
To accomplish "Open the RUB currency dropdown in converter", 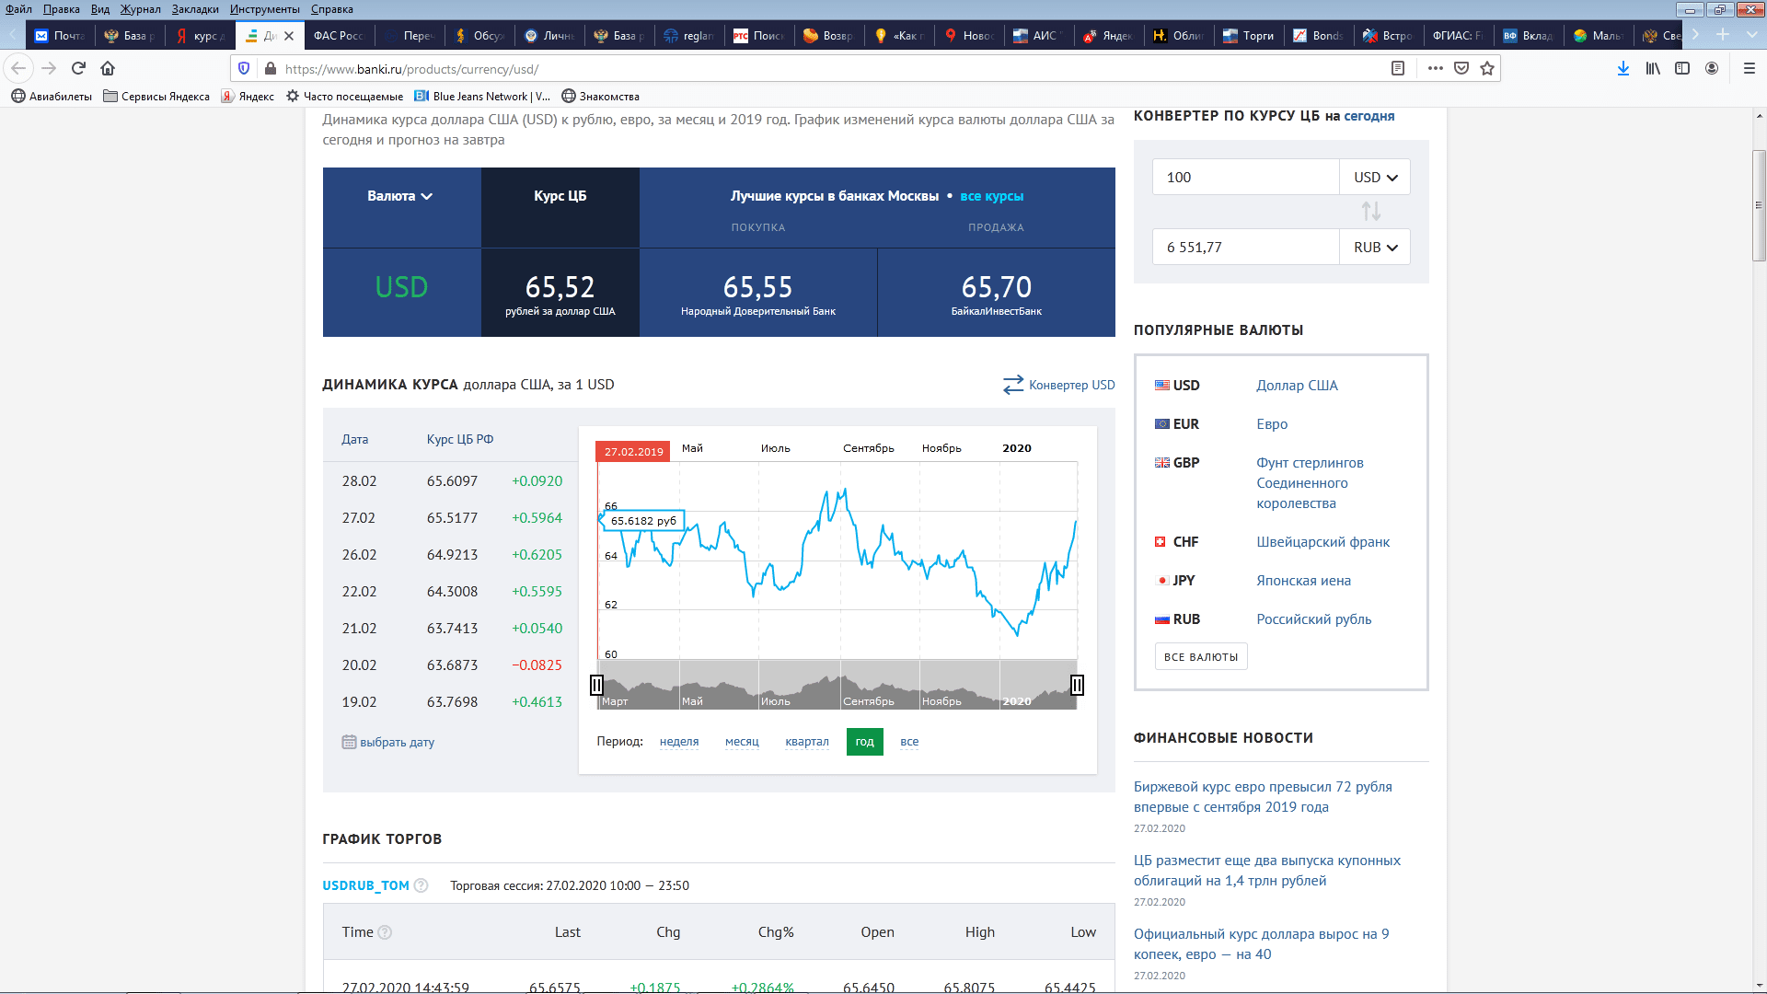I will (x=1375, y=248).
